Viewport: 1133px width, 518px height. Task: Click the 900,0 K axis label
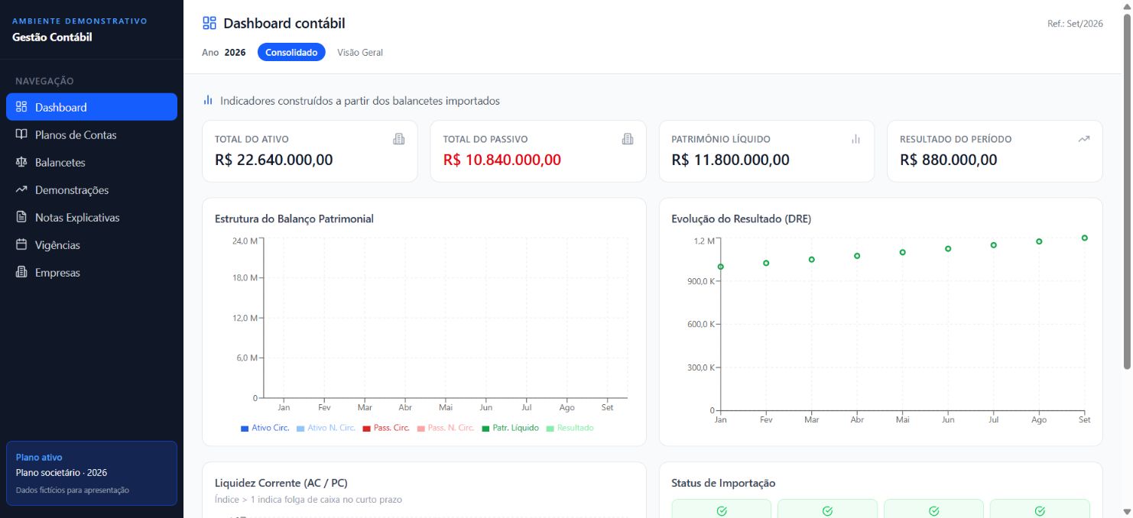point(700,281)
